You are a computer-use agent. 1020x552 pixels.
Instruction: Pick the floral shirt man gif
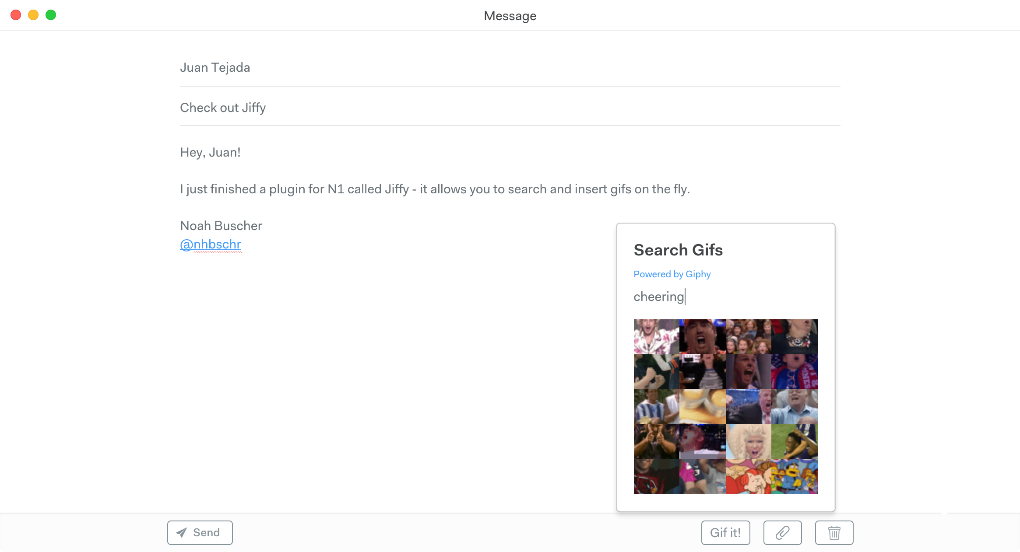point(657,337)
